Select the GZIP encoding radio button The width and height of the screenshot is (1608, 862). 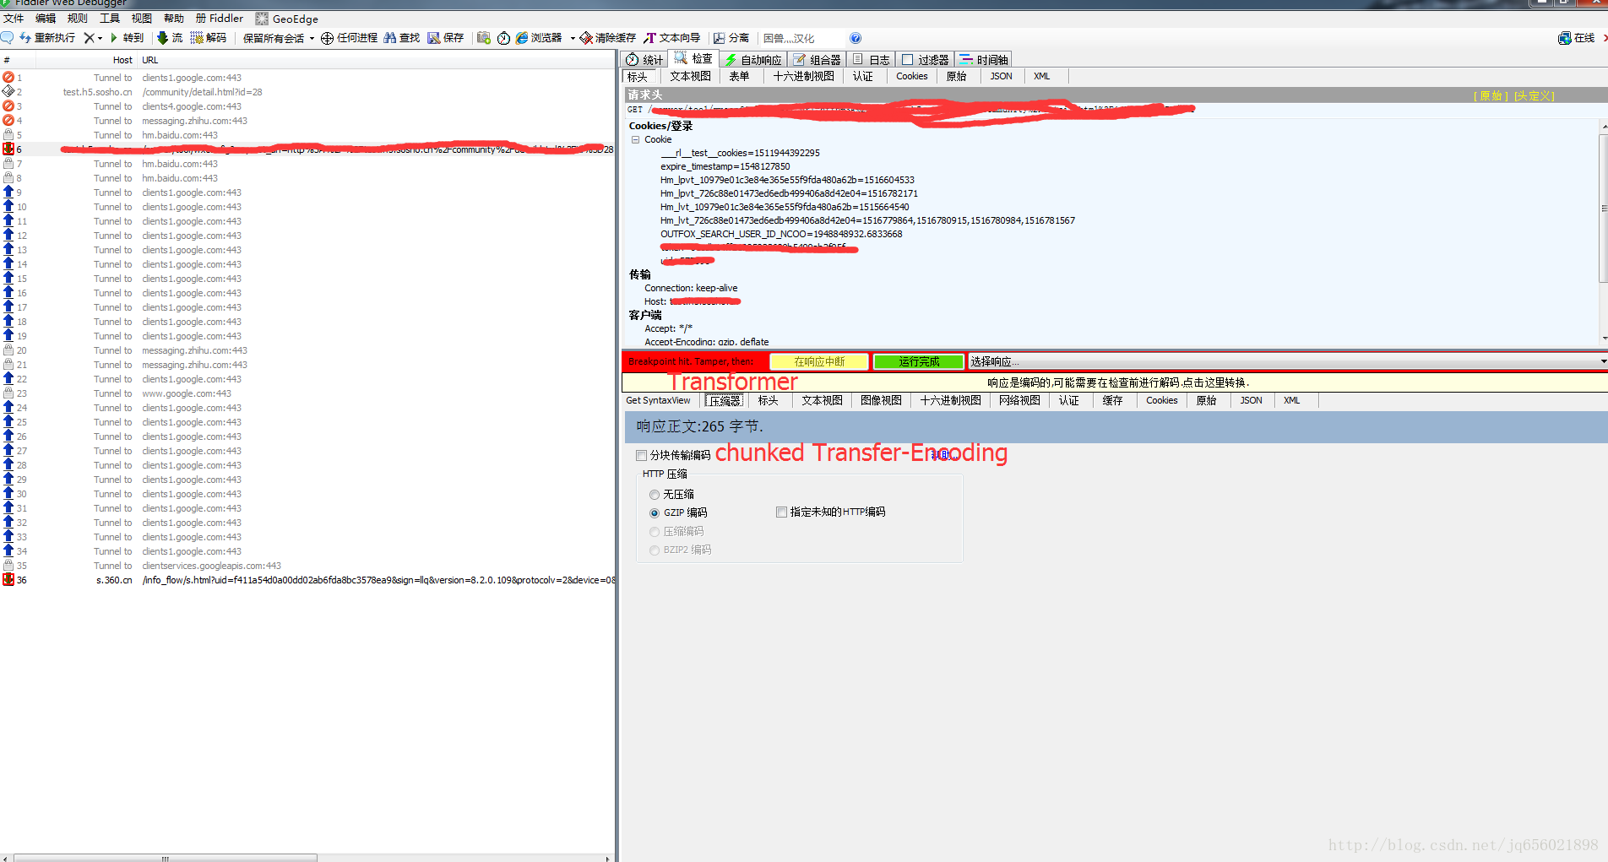655,512
